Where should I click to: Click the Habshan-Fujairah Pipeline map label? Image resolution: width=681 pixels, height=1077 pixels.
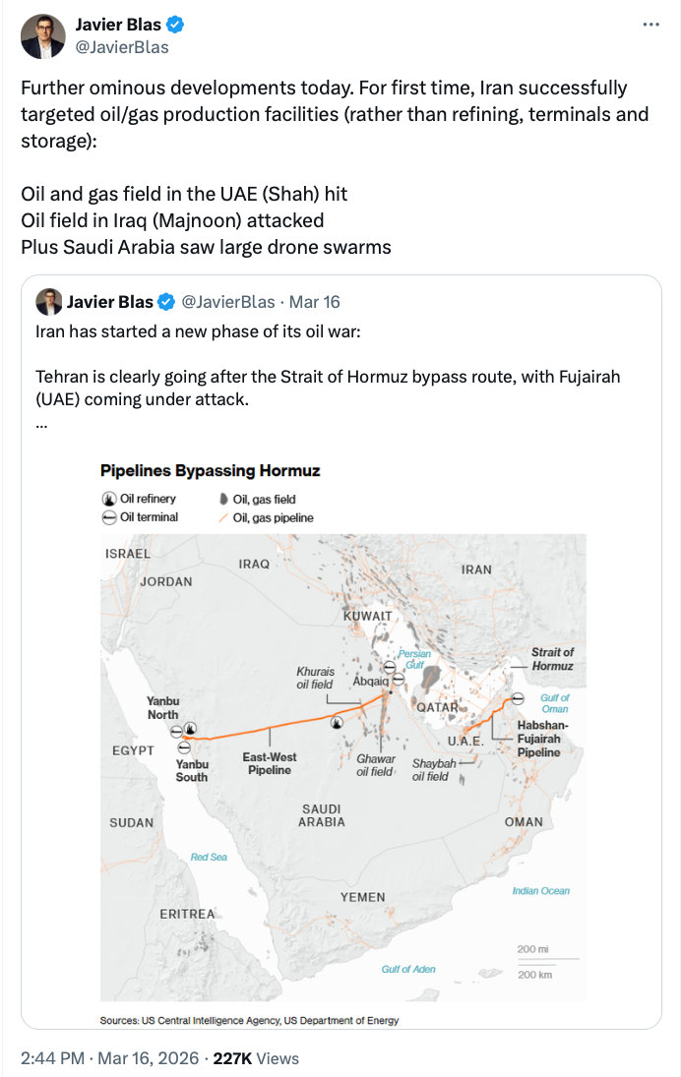click(543, 739)
